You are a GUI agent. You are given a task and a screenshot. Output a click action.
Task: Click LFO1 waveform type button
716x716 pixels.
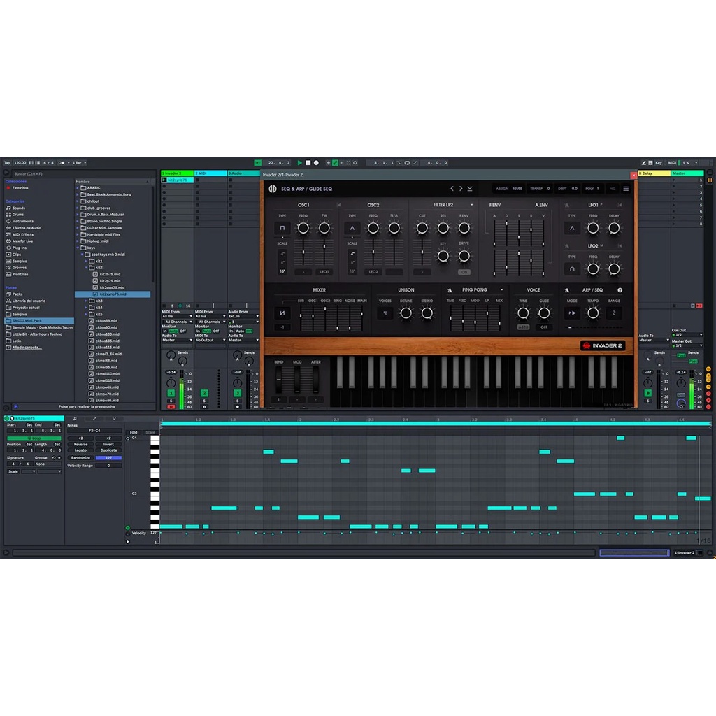click(x=572, y=228)
